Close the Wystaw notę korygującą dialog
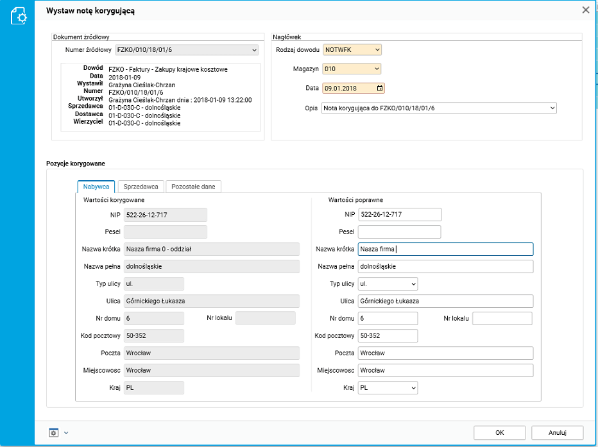Viewport: 598px width, 447px height. click(585, 10)
